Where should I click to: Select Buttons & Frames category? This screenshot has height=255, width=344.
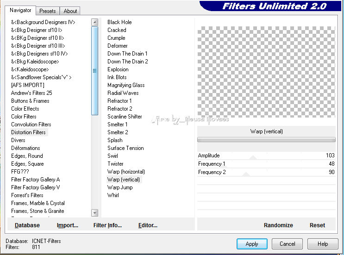click(30, 101)
